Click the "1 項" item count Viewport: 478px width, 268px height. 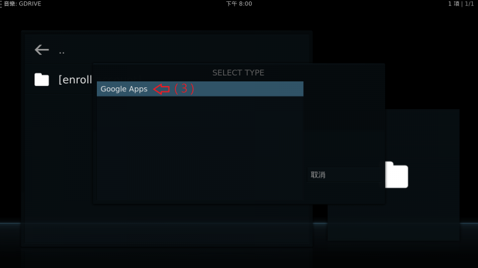453,4
